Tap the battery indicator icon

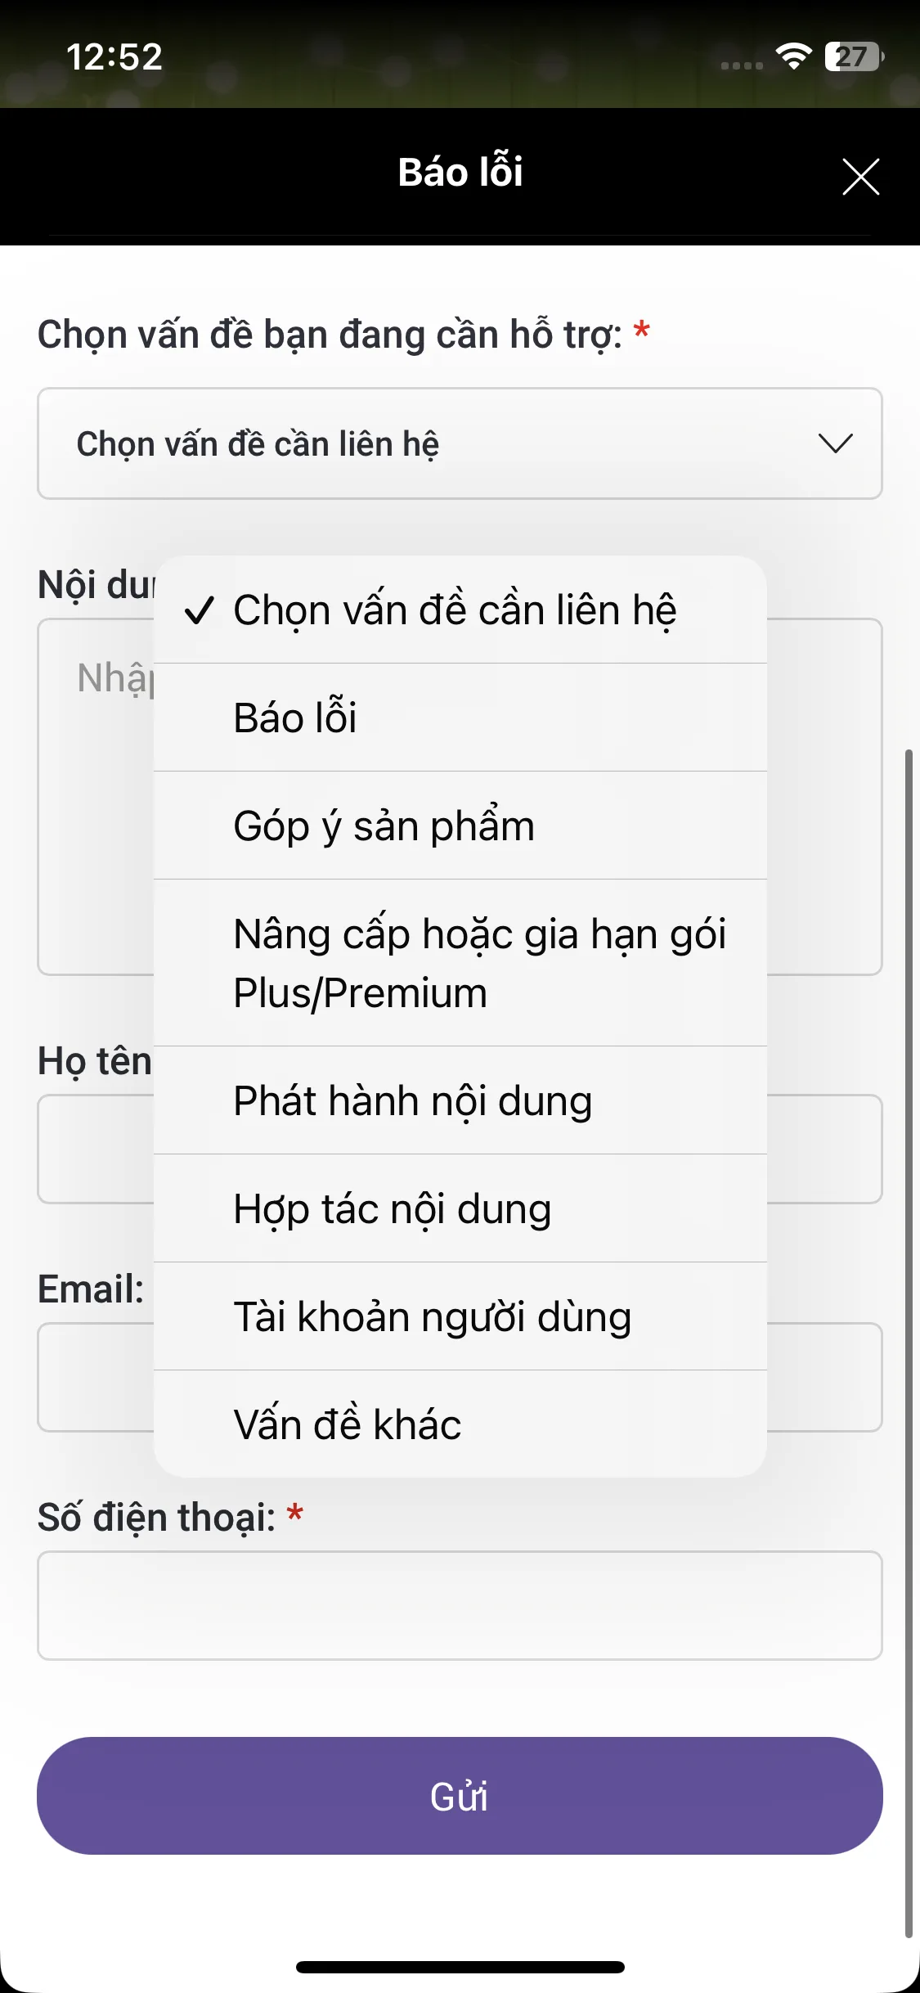click(x=854, y=56)
